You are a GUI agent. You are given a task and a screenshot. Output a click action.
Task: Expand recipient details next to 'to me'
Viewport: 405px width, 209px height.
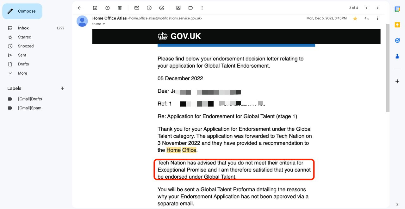(x=104, y=24)
